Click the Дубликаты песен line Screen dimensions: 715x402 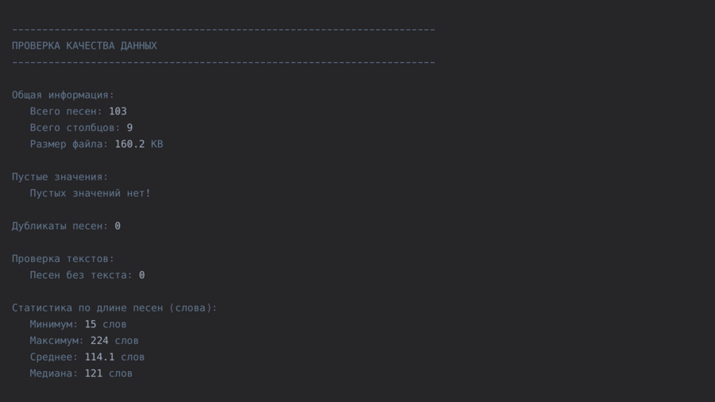pos(66,226)
